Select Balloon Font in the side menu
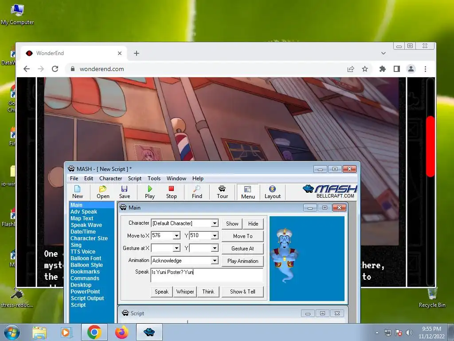Image resolution: width=454 pixels, height=341 pixels. point(86,258)
